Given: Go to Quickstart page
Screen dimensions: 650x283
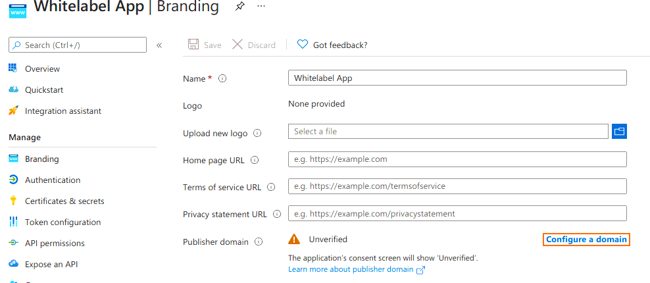Looking at the screenshot, I should (x=43, y=90).
